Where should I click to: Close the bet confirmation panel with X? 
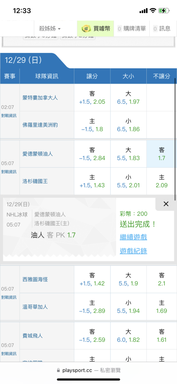click(166, 204)
